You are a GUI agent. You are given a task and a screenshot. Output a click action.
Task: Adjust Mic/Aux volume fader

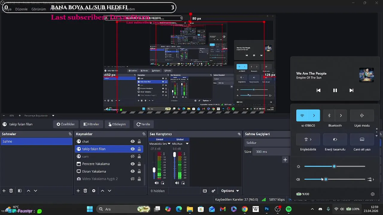point(174,155)
